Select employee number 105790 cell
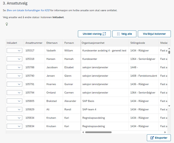Image resolution: width=174 pixels, height=143 pixels. [34, 76]
